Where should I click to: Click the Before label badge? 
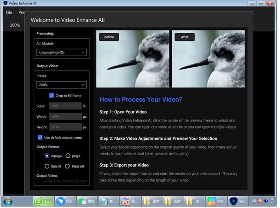[x=109, y=37]
